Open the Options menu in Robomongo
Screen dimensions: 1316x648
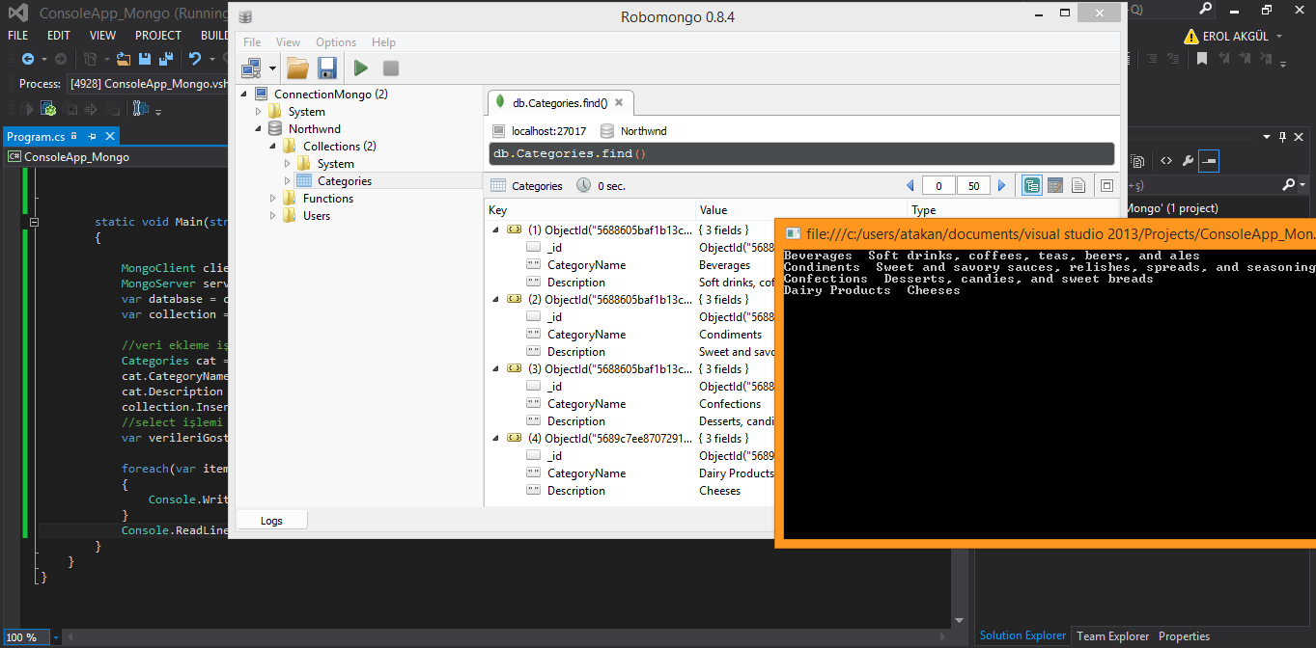pos(336,42)
